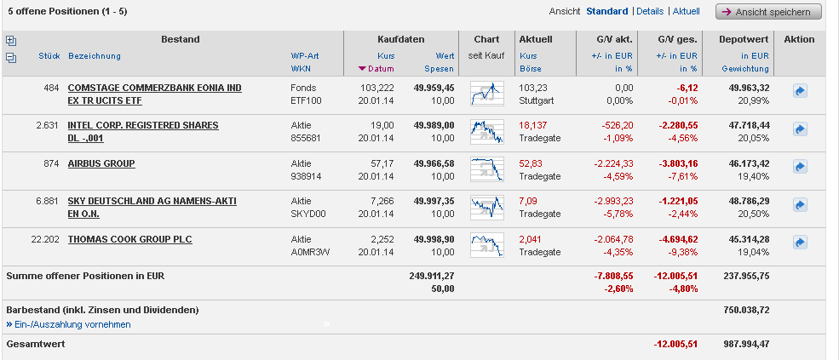The width and height of the screenshot is (839, 360).
Task: Open the Thomas Cook Group PLC link
Action: (x=129, y=239)
